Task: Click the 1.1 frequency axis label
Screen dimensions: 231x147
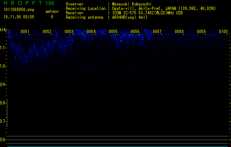Action: [x=3, y=48]
